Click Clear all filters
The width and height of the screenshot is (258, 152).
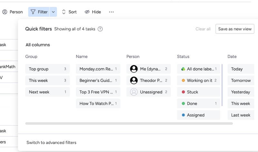point(203,29)
